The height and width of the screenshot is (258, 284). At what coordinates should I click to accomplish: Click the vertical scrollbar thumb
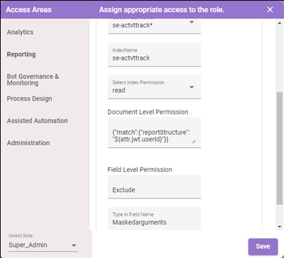[279, 148]
